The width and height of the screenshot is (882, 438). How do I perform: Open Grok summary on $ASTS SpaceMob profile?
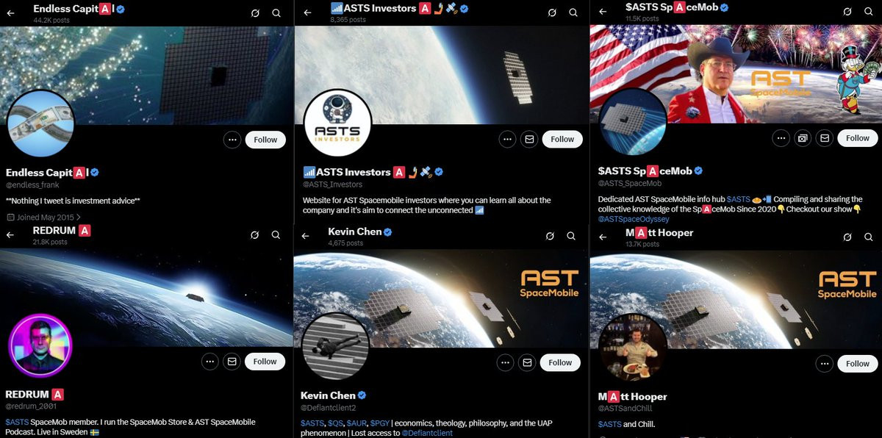click(x=847, y=12)
